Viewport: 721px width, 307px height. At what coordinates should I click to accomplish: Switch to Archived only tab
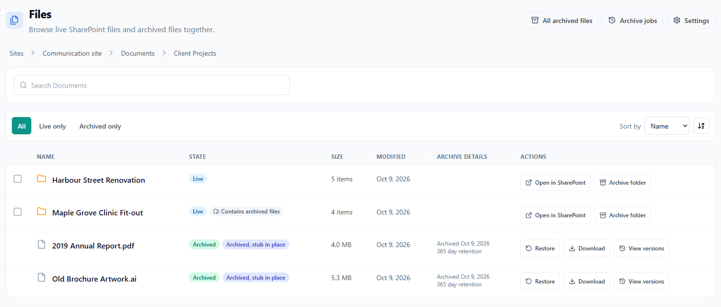(100, 126)
